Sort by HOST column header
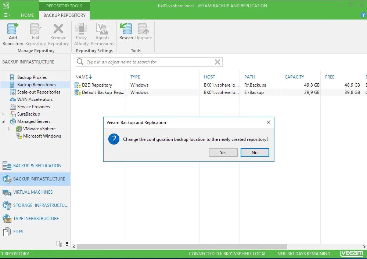The image size is (367, 259). (x=209, y=77)
